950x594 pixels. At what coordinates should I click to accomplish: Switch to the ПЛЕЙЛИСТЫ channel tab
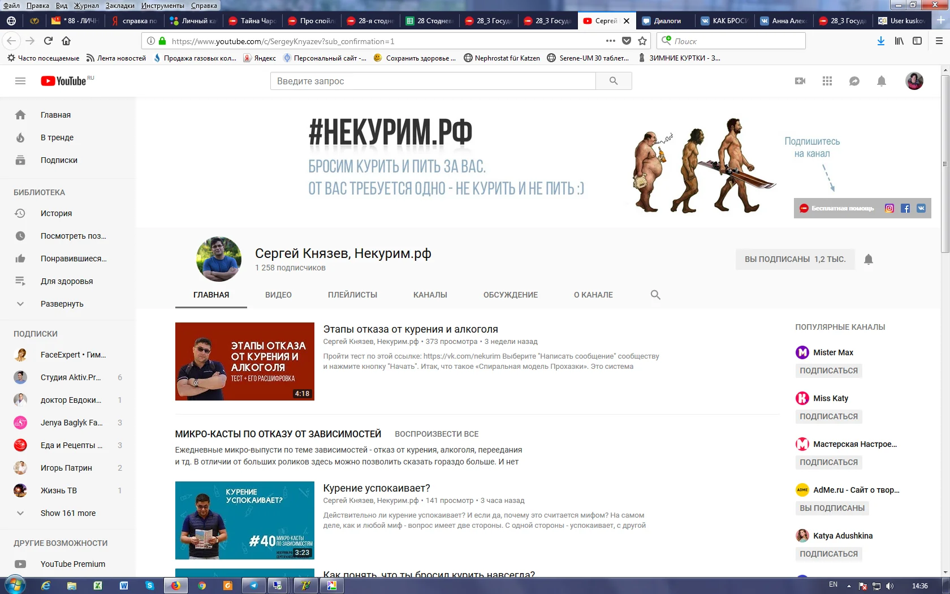tap(352, 295)
